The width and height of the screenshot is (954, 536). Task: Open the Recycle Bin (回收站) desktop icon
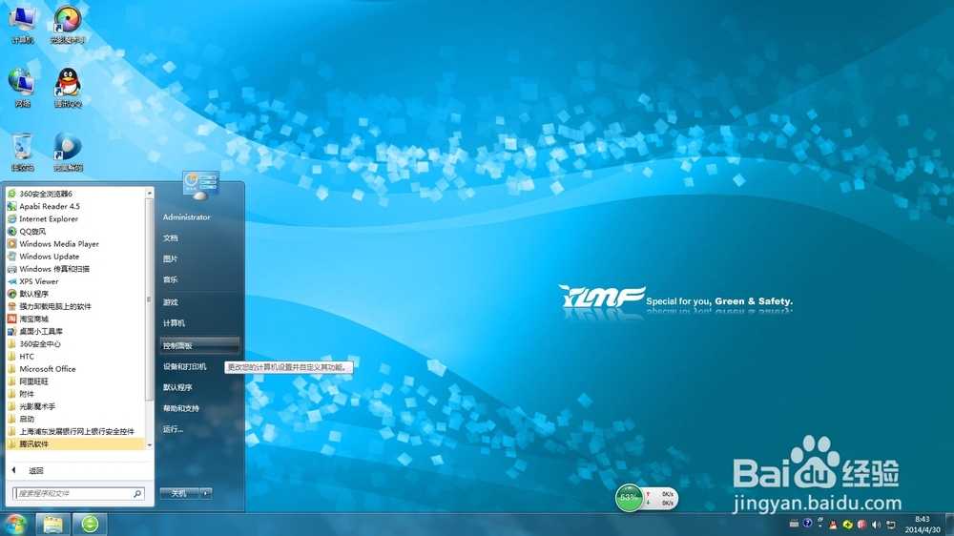(23, 152)
